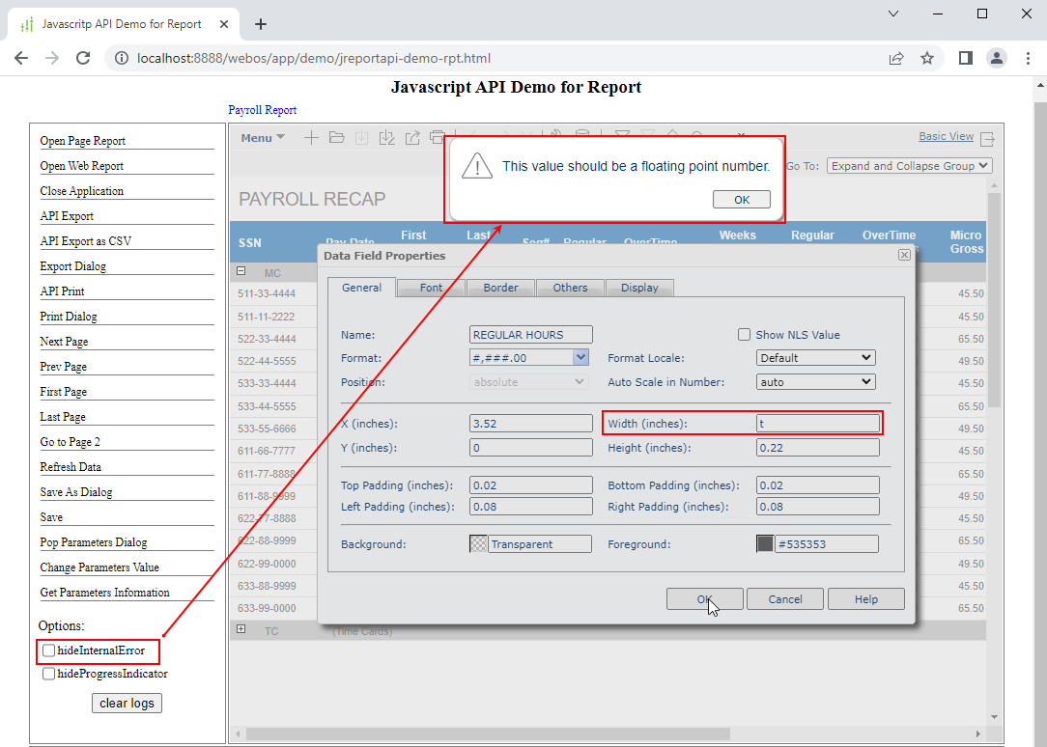Enable the hideInternalError checkbox

(49, 650)
